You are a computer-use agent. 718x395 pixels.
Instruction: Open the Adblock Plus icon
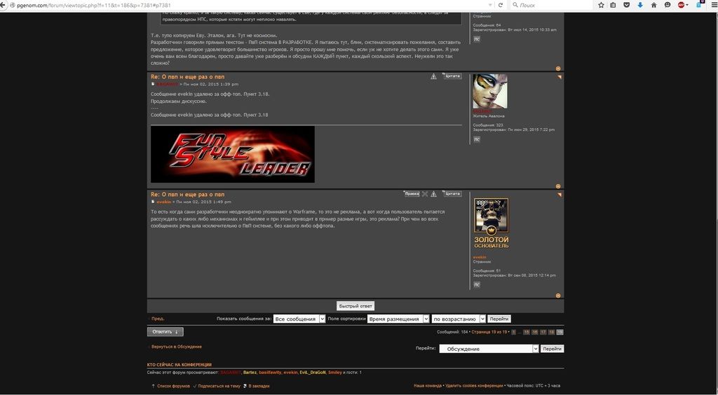point(681,5)
